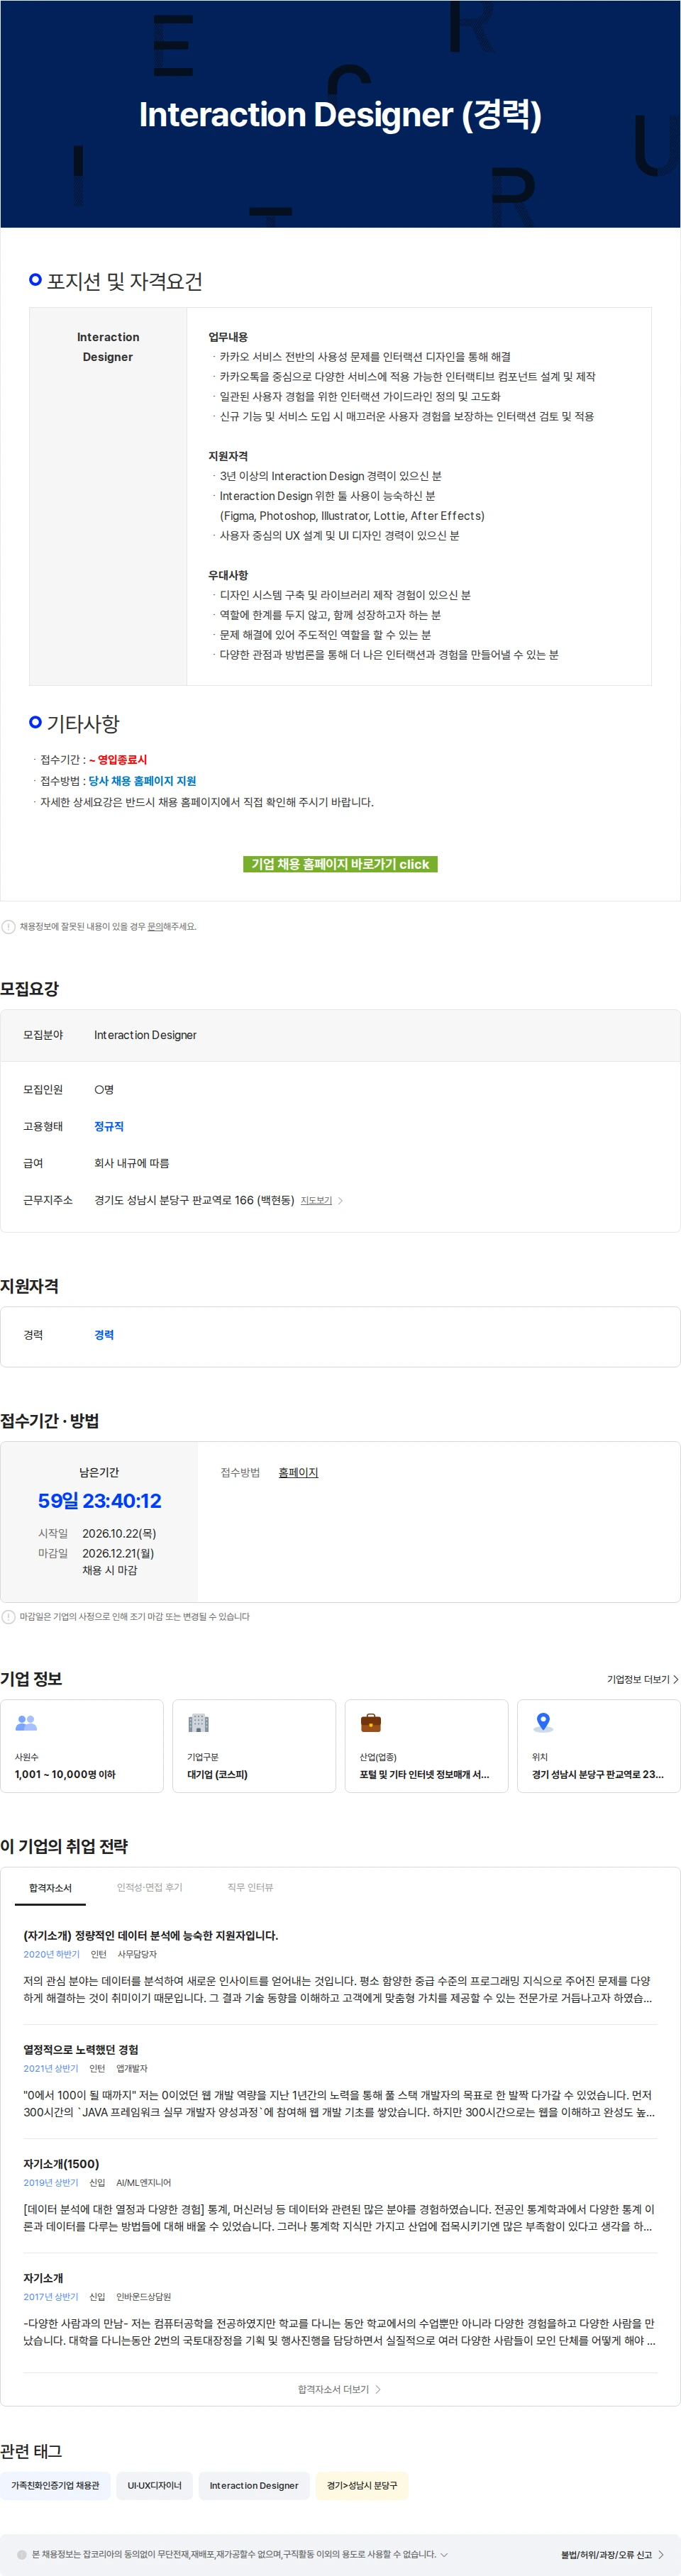Screen dimensions: 681x2576
Task: Click the 2026.10.22(목) start date
Action: (119, 1533)
